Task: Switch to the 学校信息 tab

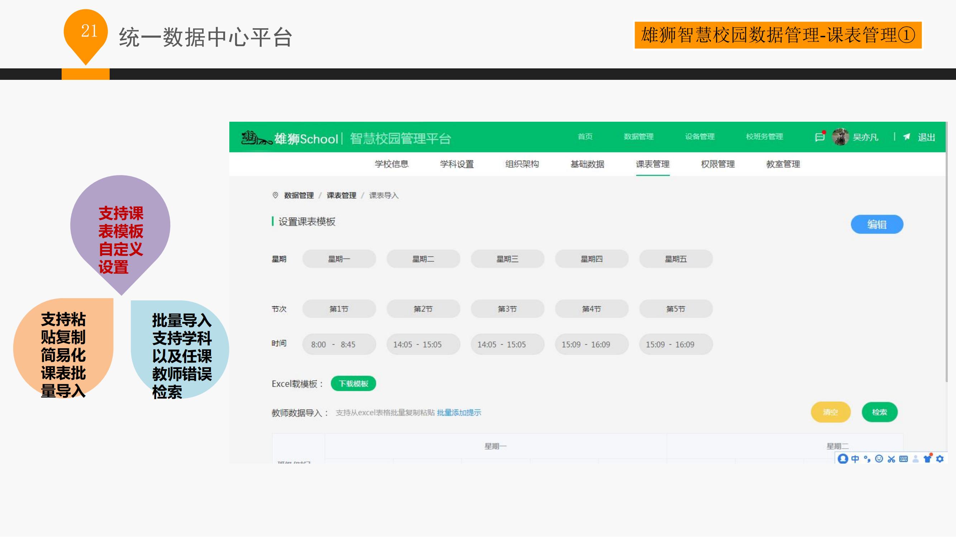Action: [x=391, y=164]
